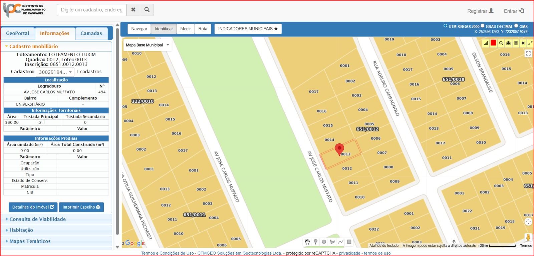Click block label 322/0010 on map
534x256 pixels.
(143, 101)
